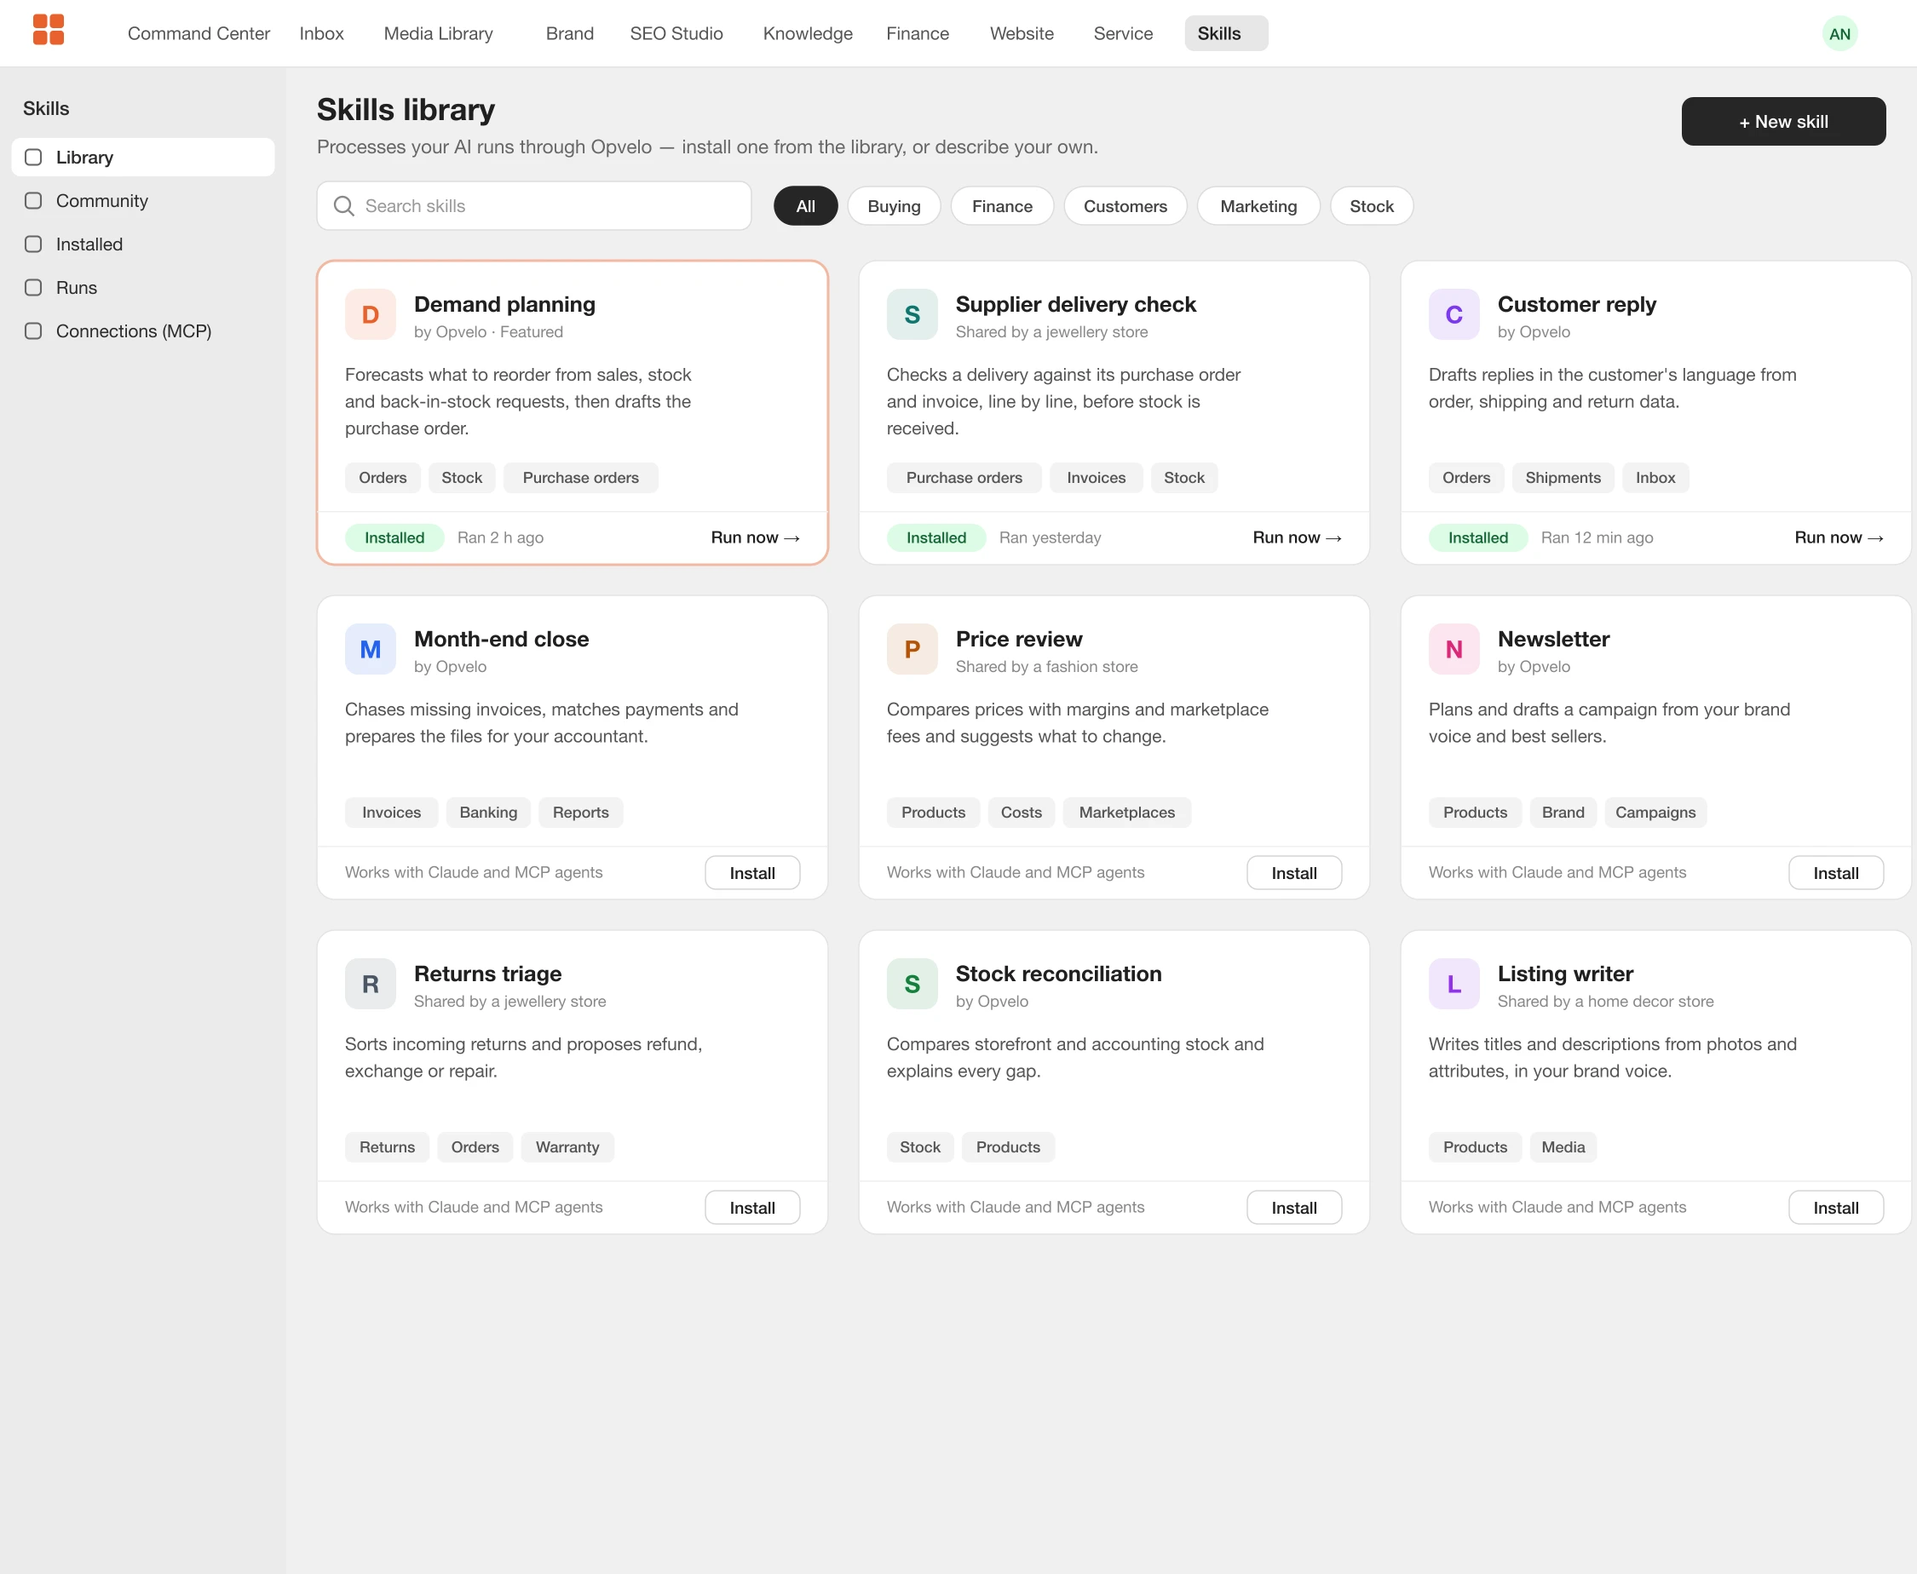The image size is (1917, 1574).
Task: Click the Demand planning D icon
Action: coord(370,314)
